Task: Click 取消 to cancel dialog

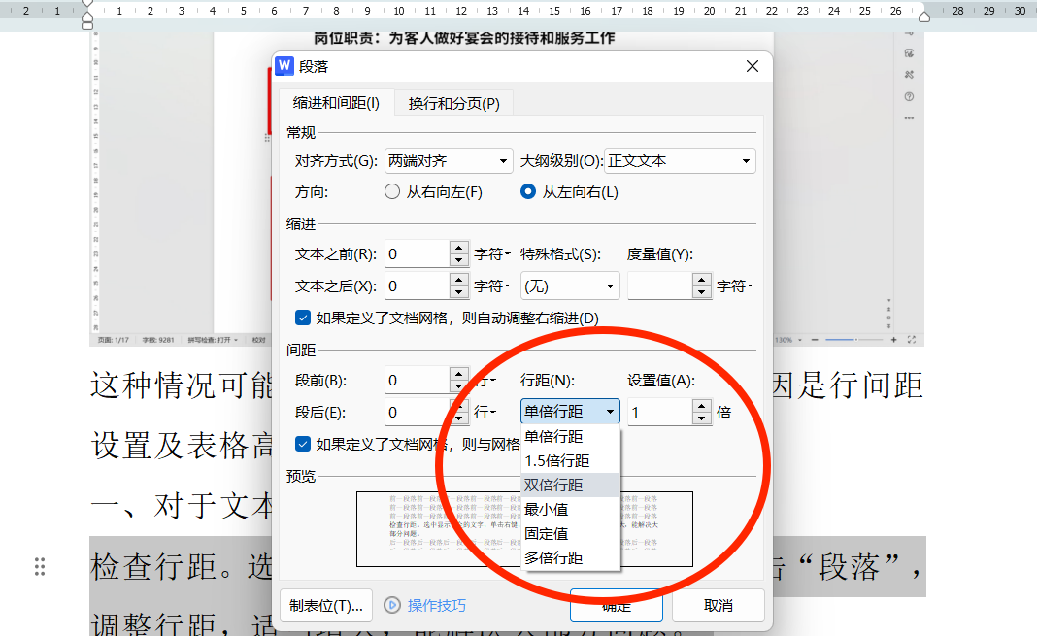Action: click(719, 606)
